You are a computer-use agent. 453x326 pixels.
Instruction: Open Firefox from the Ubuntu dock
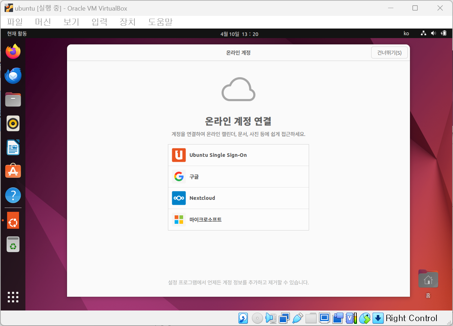coord(13,52)
